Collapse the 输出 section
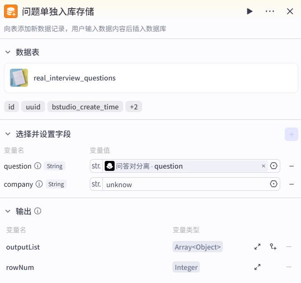 click(8, 211)
